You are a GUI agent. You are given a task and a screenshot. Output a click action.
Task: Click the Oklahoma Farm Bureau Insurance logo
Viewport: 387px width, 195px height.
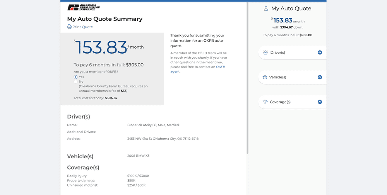click(x=84, y=7)
